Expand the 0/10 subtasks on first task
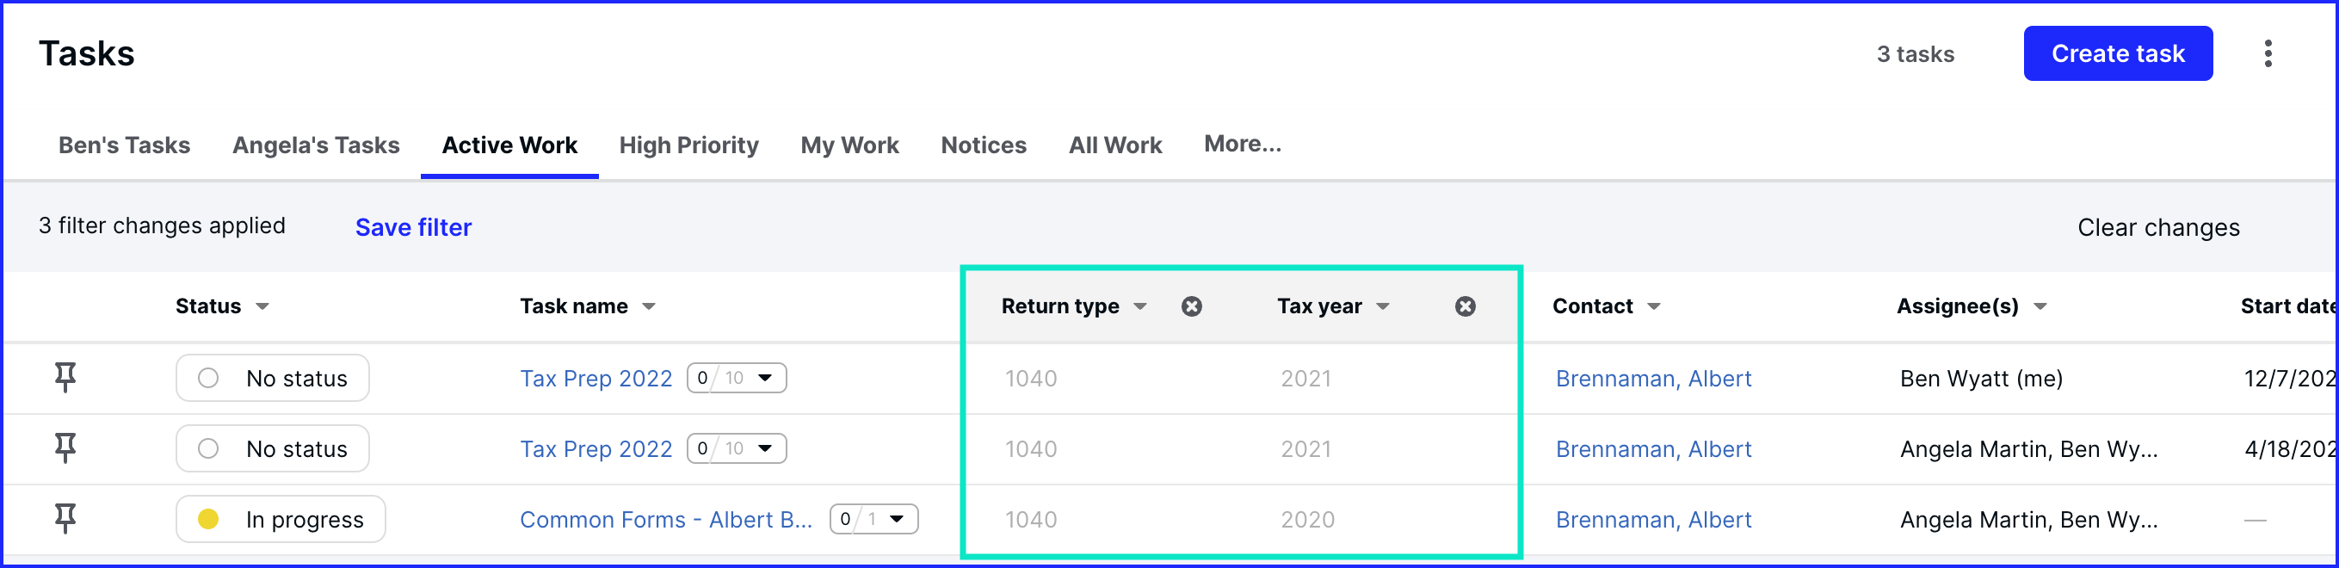Image resolution: width=2339 pixels, height=568 pixels. [x=737, y=378]
